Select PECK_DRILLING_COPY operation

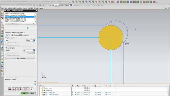(52, 94)
